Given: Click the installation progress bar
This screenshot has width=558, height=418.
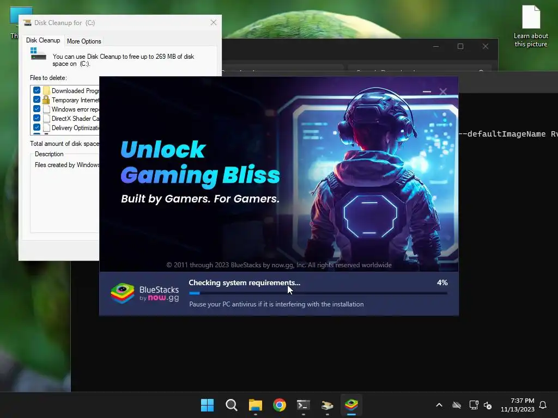Looking at the screenshot, I should 318,293.
